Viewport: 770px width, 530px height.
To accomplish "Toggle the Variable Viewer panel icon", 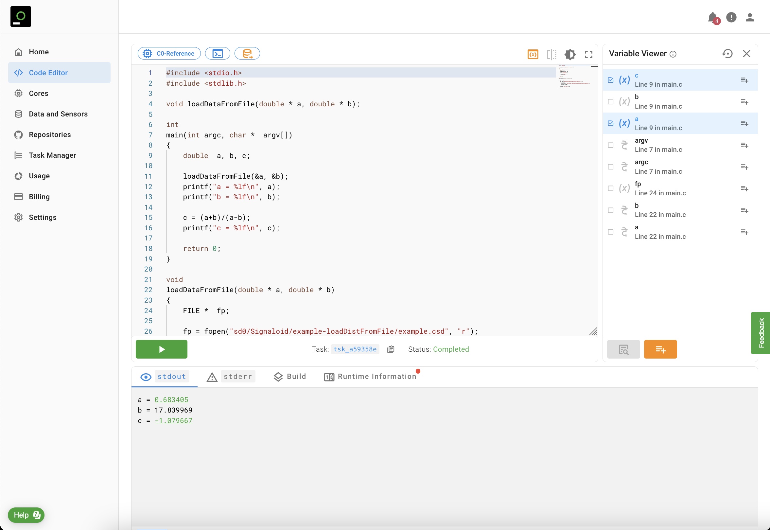I will pyautogui.click(x=533, y=54).
